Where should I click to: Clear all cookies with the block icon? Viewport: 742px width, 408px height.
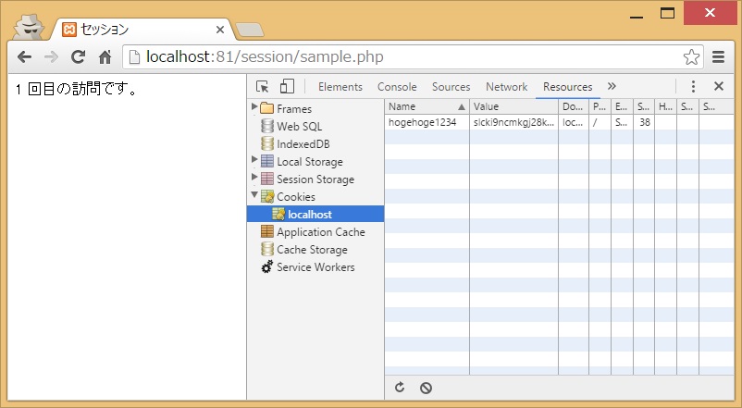[x=426, y=389]
